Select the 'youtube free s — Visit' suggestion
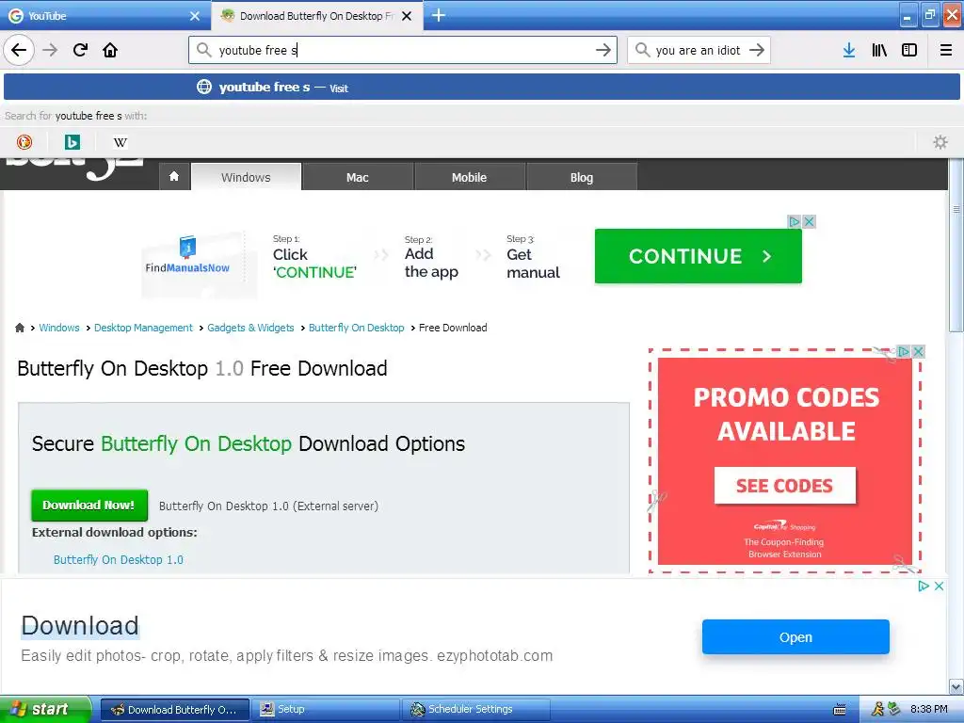964x723 pixels. (x=481, y=88)
